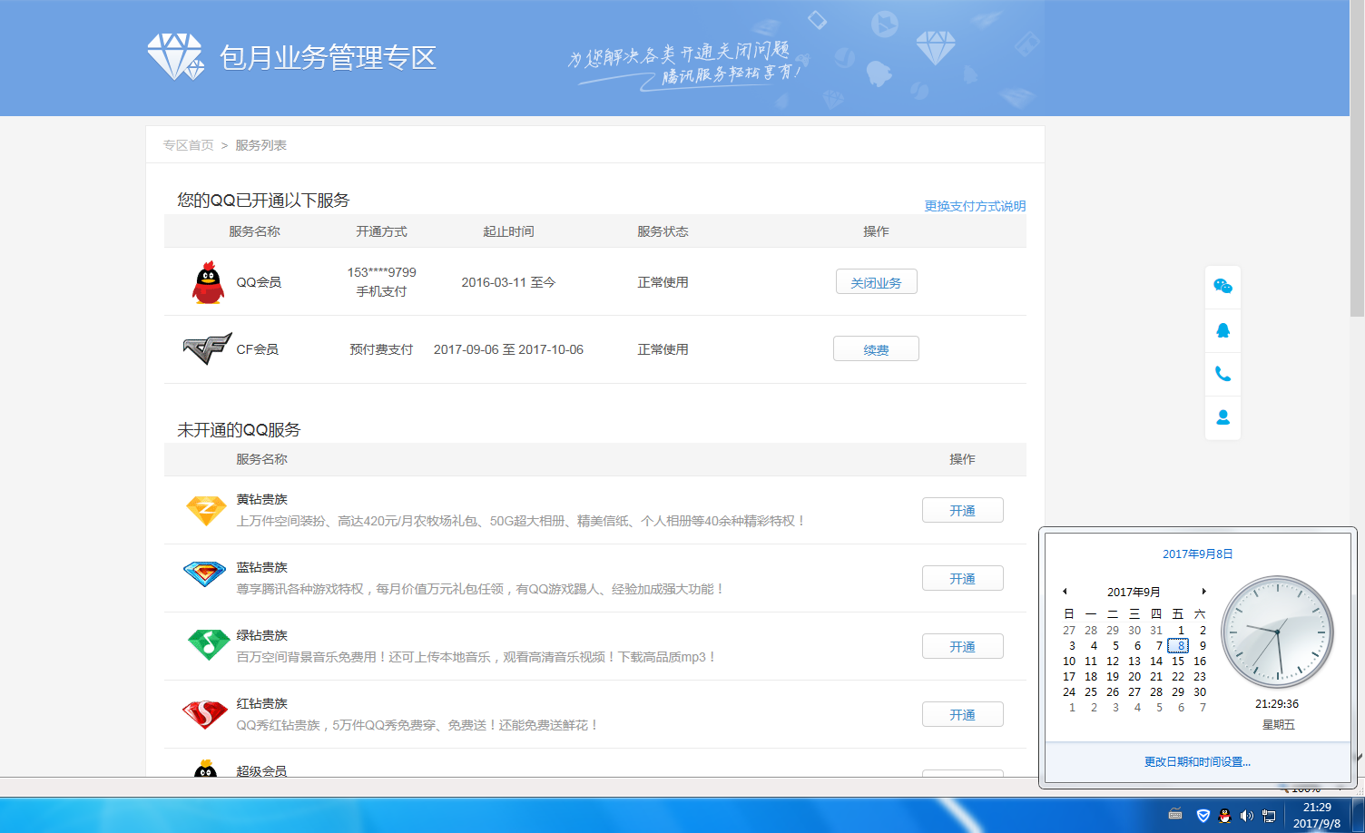Image resolution: width=1365 pixels, height=833 pixels.
Task: Click the 黄钻贵族 yellow diamond icon
Action: click(206, 510)
